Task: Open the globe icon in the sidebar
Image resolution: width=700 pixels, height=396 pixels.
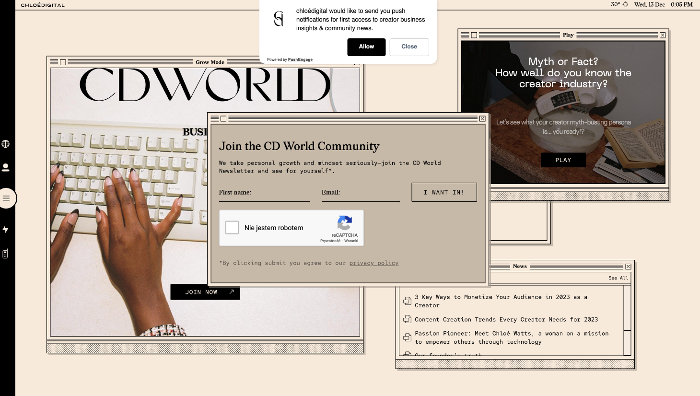Action: [x=6, y=144]
